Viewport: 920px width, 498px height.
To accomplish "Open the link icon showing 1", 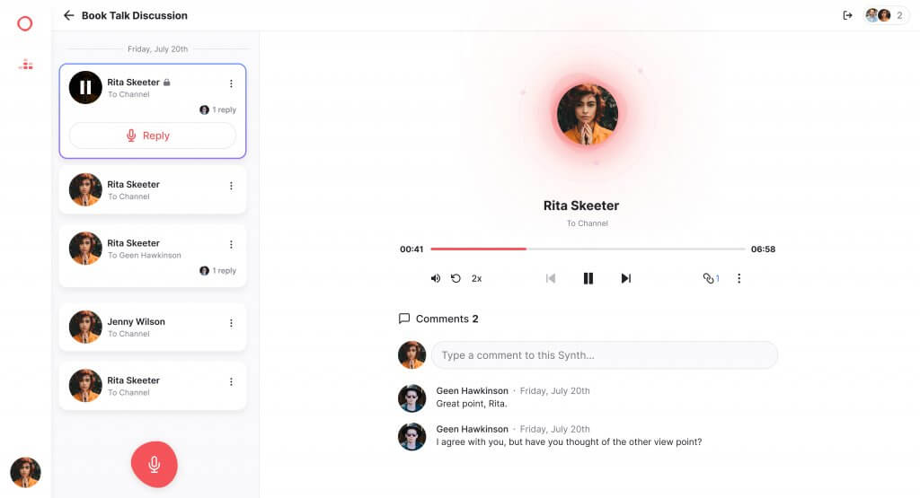I will pyautogui.click(x=711, y=278).
